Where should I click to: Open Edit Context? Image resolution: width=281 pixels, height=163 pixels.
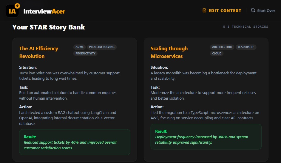click(x=222, y=10)
